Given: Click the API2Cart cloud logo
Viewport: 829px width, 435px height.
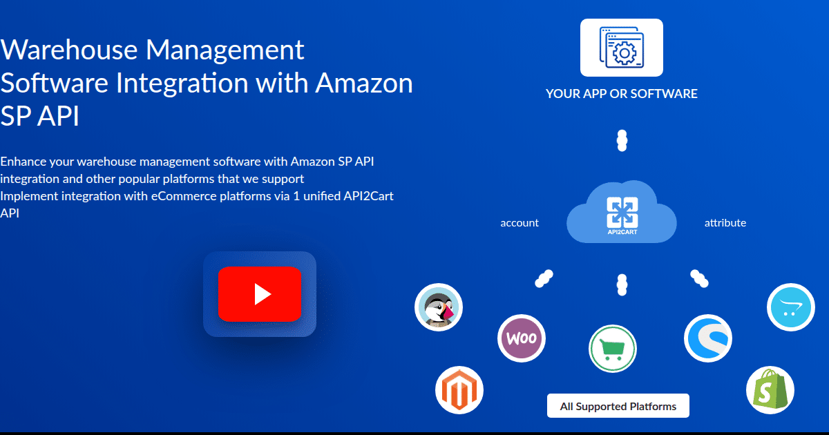Looking at the screenshot, I should pyautogui.click(x=622, y=212).
